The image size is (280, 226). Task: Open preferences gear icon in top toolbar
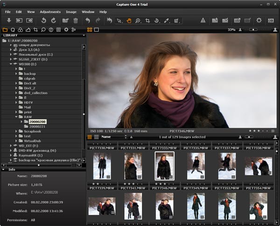[x=259, y=21]
